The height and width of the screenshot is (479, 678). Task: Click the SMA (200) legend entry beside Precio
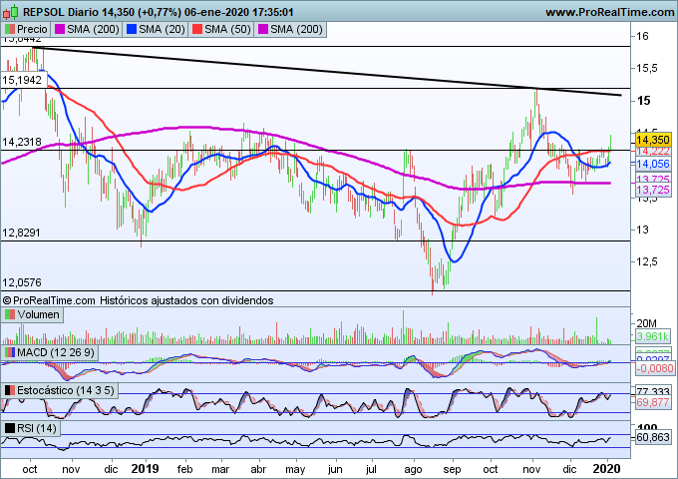pos(87,29)
